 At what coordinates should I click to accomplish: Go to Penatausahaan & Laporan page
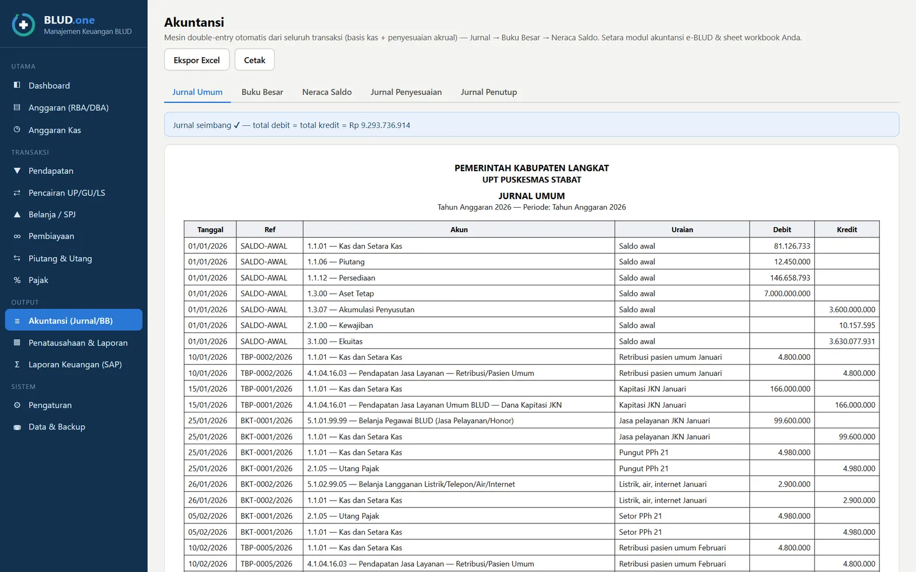pyautogui.click(x=74, y=343)
